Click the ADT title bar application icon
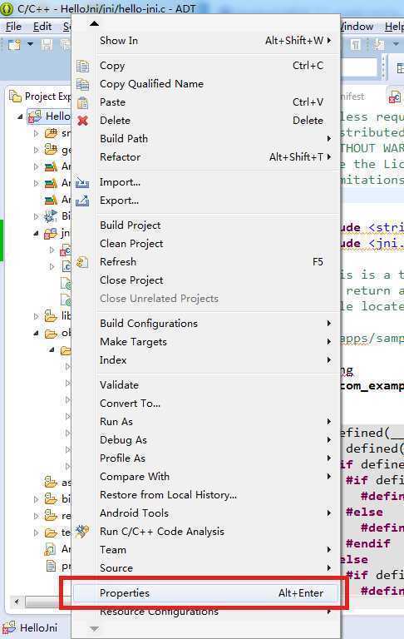 (x=7, y=8)
